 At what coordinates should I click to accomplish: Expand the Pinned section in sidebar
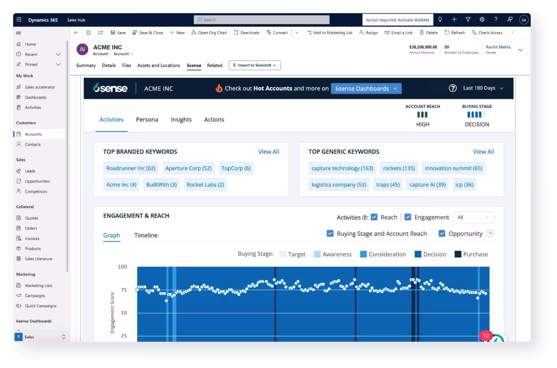(x=58, y=65)
